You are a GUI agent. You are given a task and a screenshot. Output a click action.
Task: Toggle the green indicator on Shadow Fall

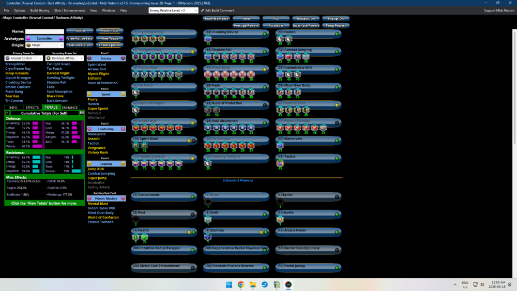click(265, 52)
